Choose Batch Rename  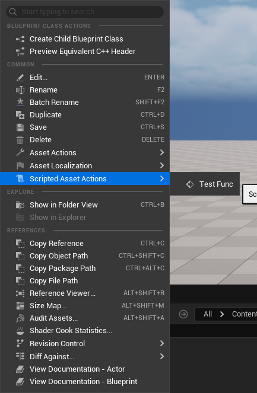(85, 103)
